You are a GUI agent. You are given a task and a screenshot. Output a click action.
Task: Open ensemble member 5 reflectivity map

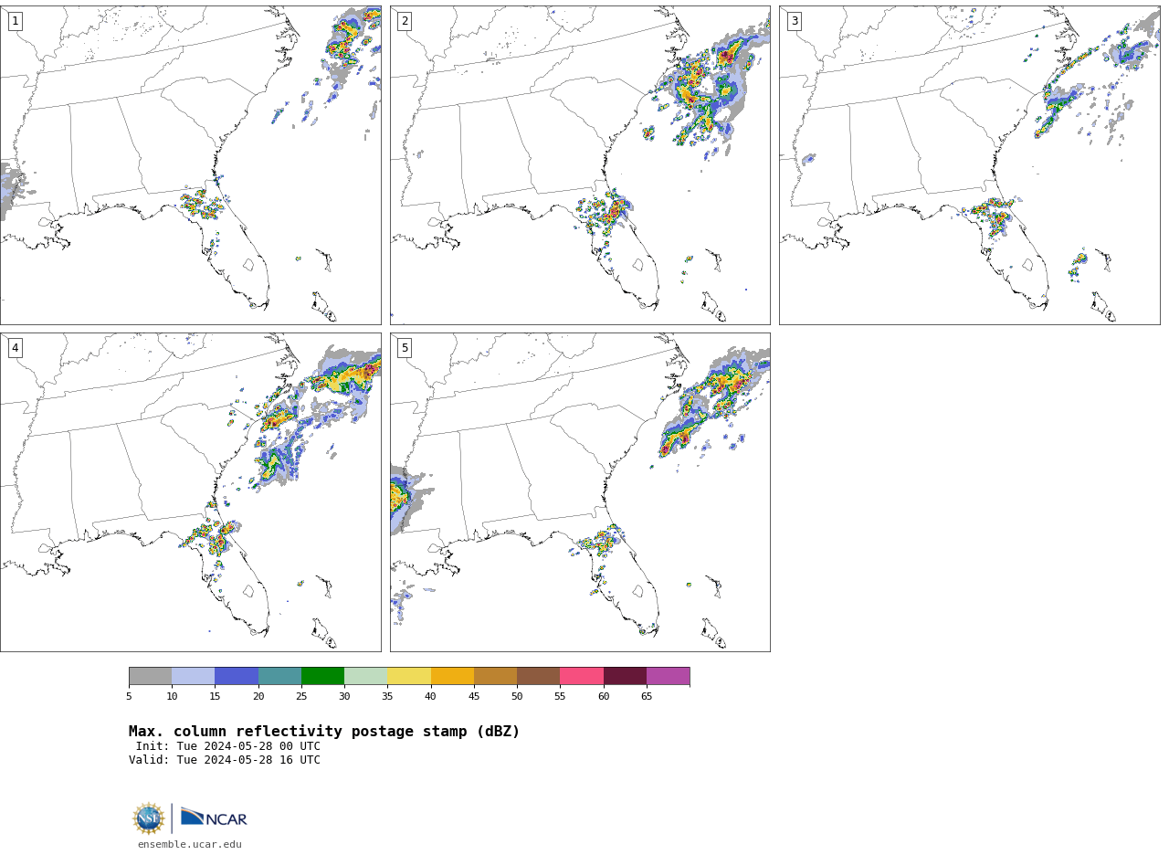[580, 492]
